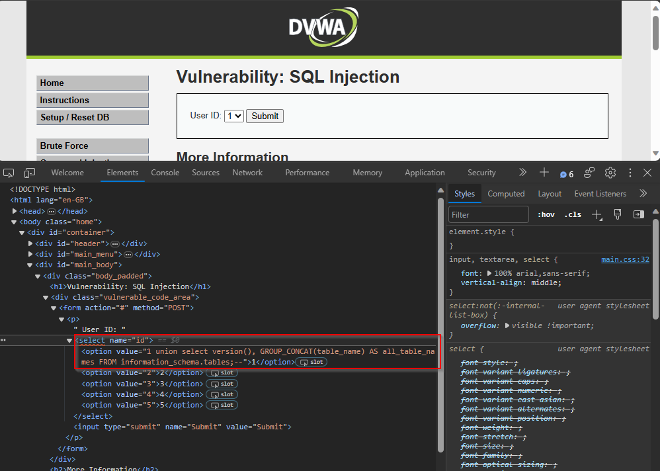This screenshot has height=471, width=660.
Task: Expand the font shorthand property triangle
Action: [x=489, y=273]
